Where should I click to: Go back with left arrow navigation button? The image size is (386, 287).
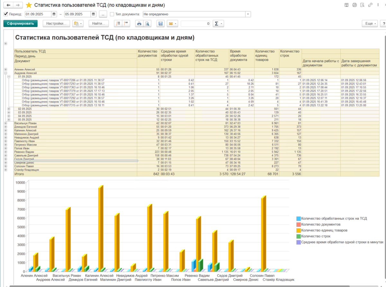point(8,5)
